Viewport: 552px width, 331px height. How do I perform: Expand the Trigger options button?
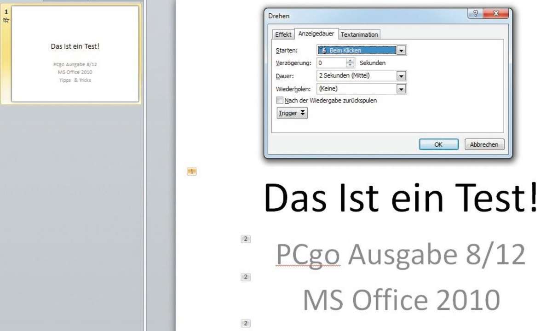(x=292, y=113)
